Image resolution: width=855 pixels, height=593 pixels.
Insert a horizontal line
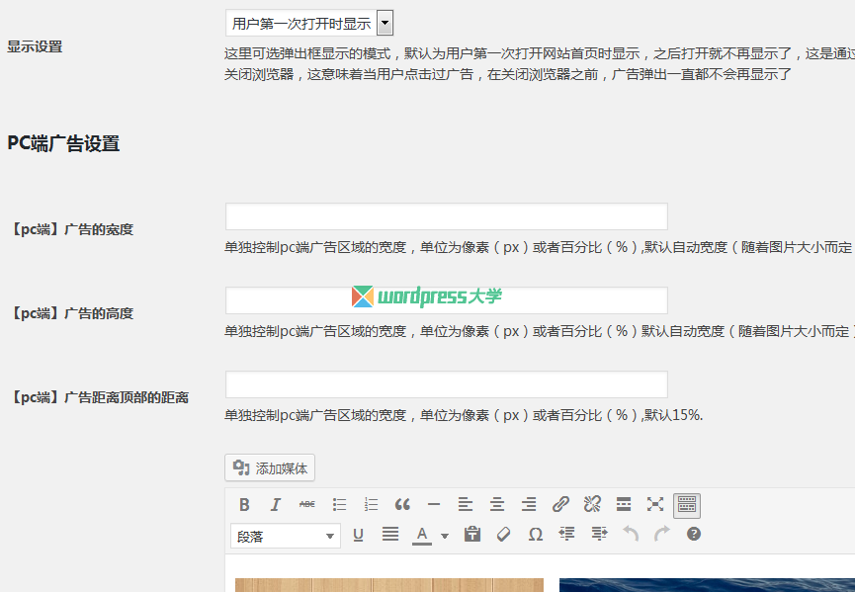[x=434, y=505]
